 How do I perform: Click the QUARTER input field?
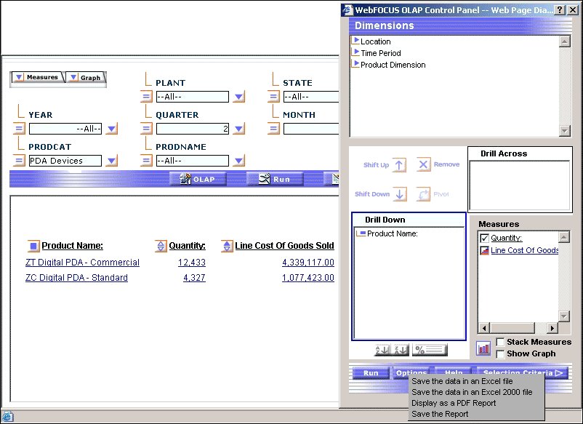[x=193, y=129]
